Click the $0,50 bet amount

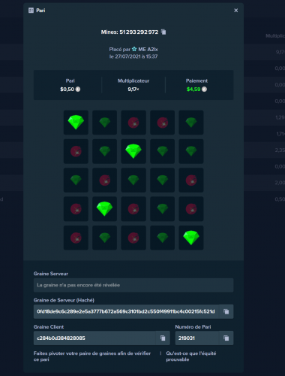(67, 89)
